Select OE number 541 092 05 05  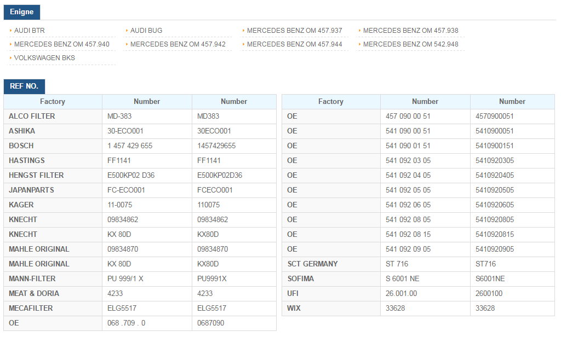pos(408,190)
